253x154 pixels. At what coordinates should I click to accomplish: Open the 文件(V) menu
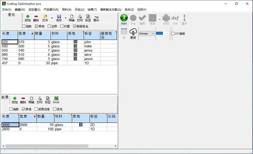pyautogui.click(x=7, y=10)
